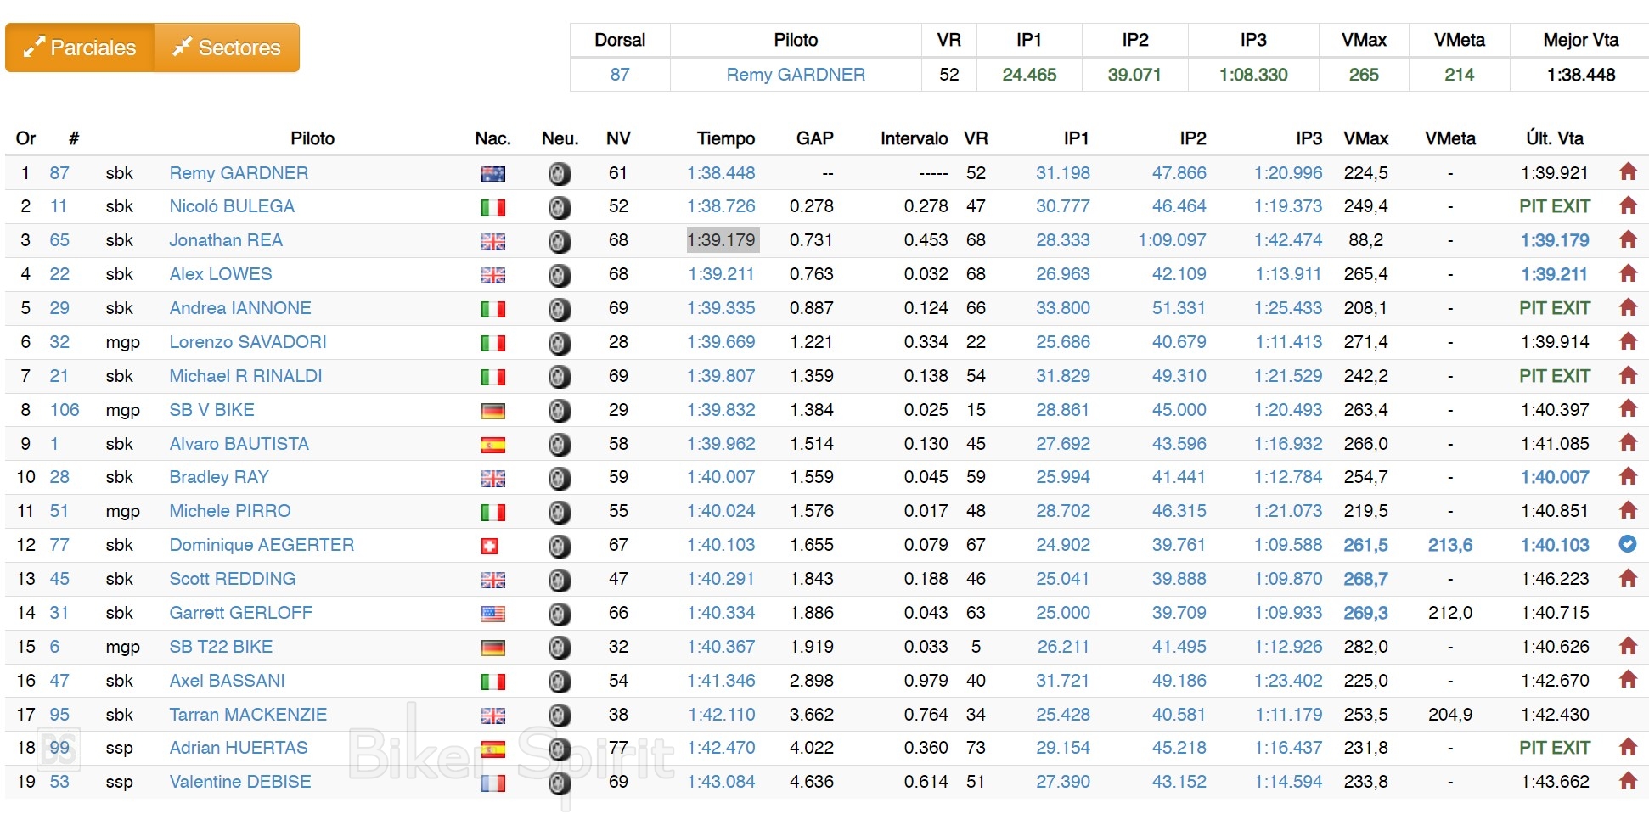Click the Parciales button
The image size is (1649, 814).
pos(80,48)
